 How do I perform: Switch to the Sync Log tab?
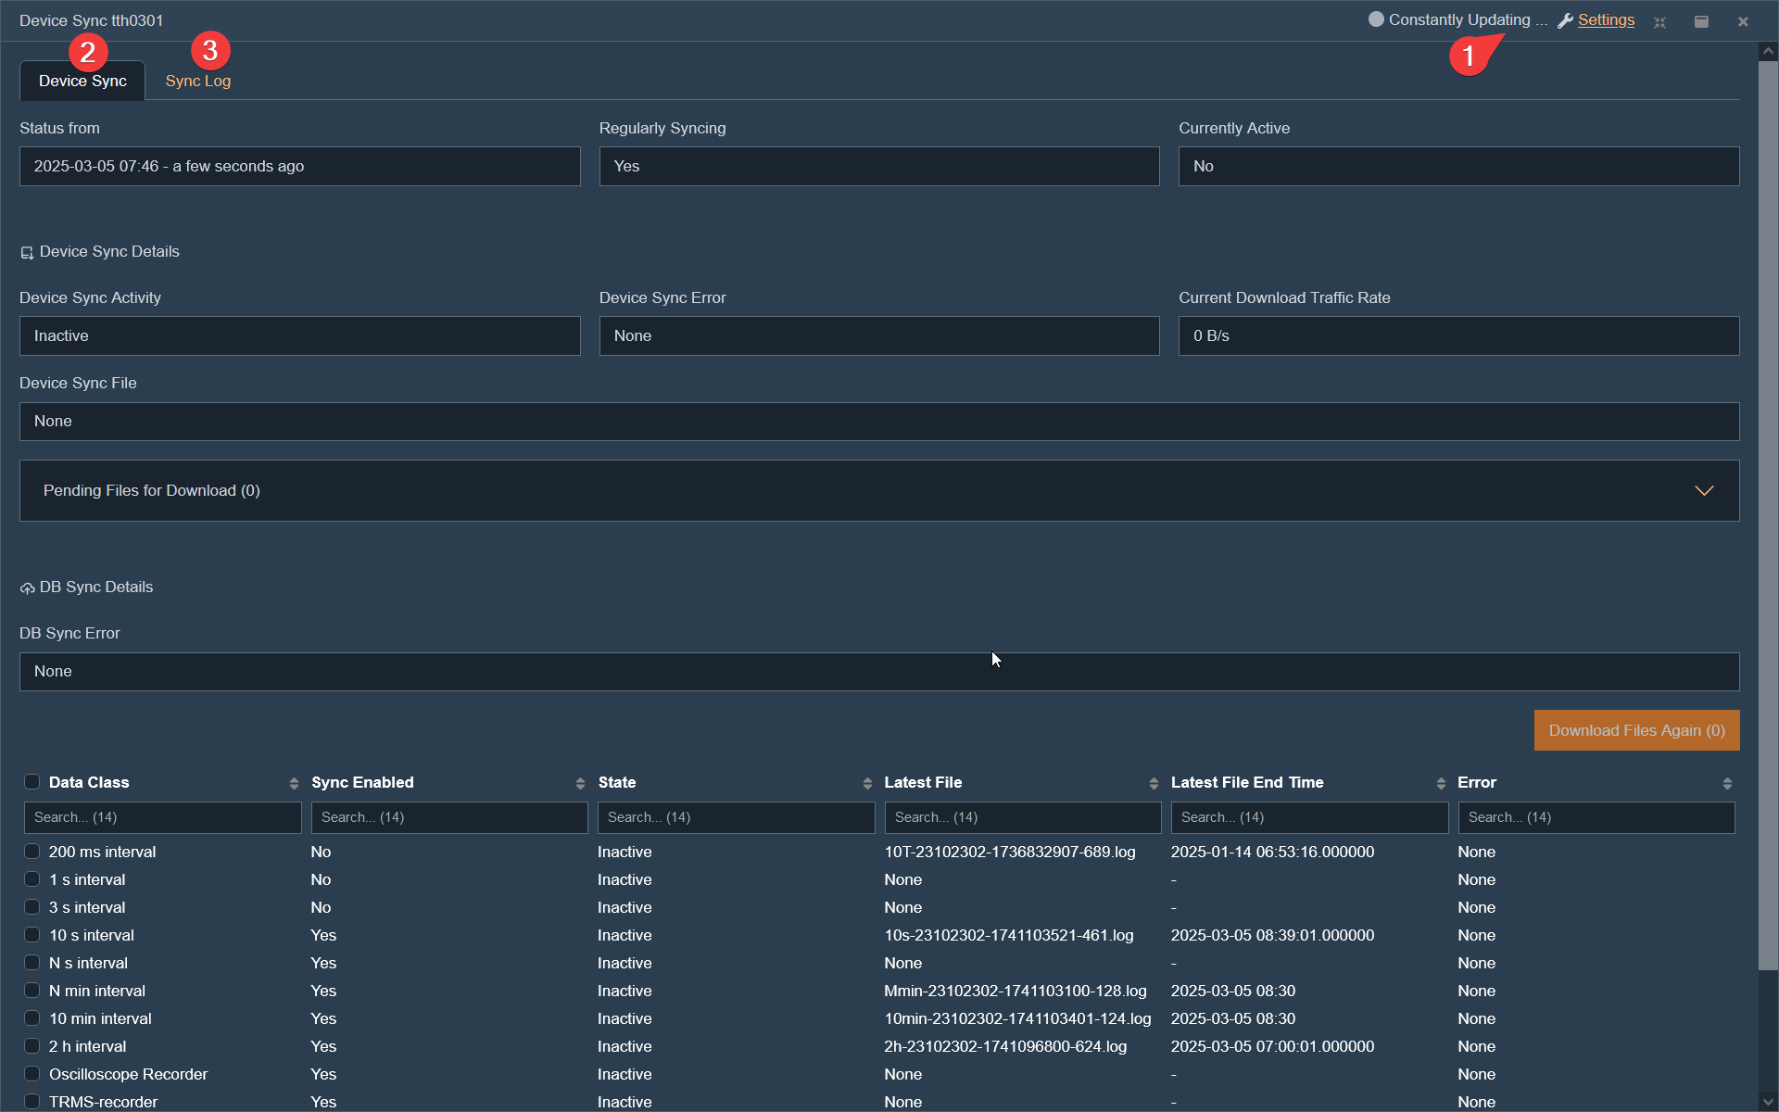tap(197, 81)
